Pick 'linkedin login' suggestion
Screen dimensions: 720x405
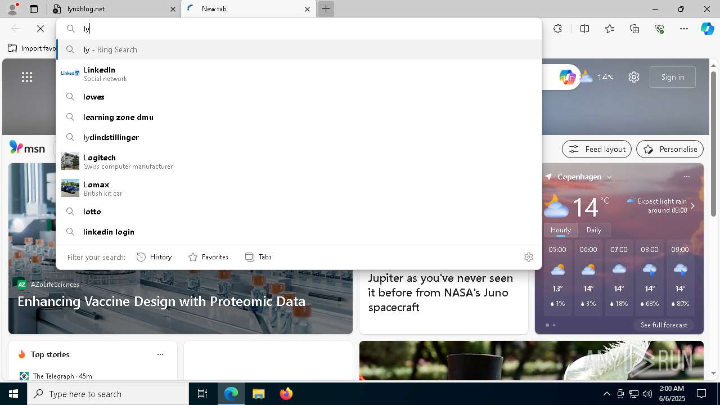299,232
